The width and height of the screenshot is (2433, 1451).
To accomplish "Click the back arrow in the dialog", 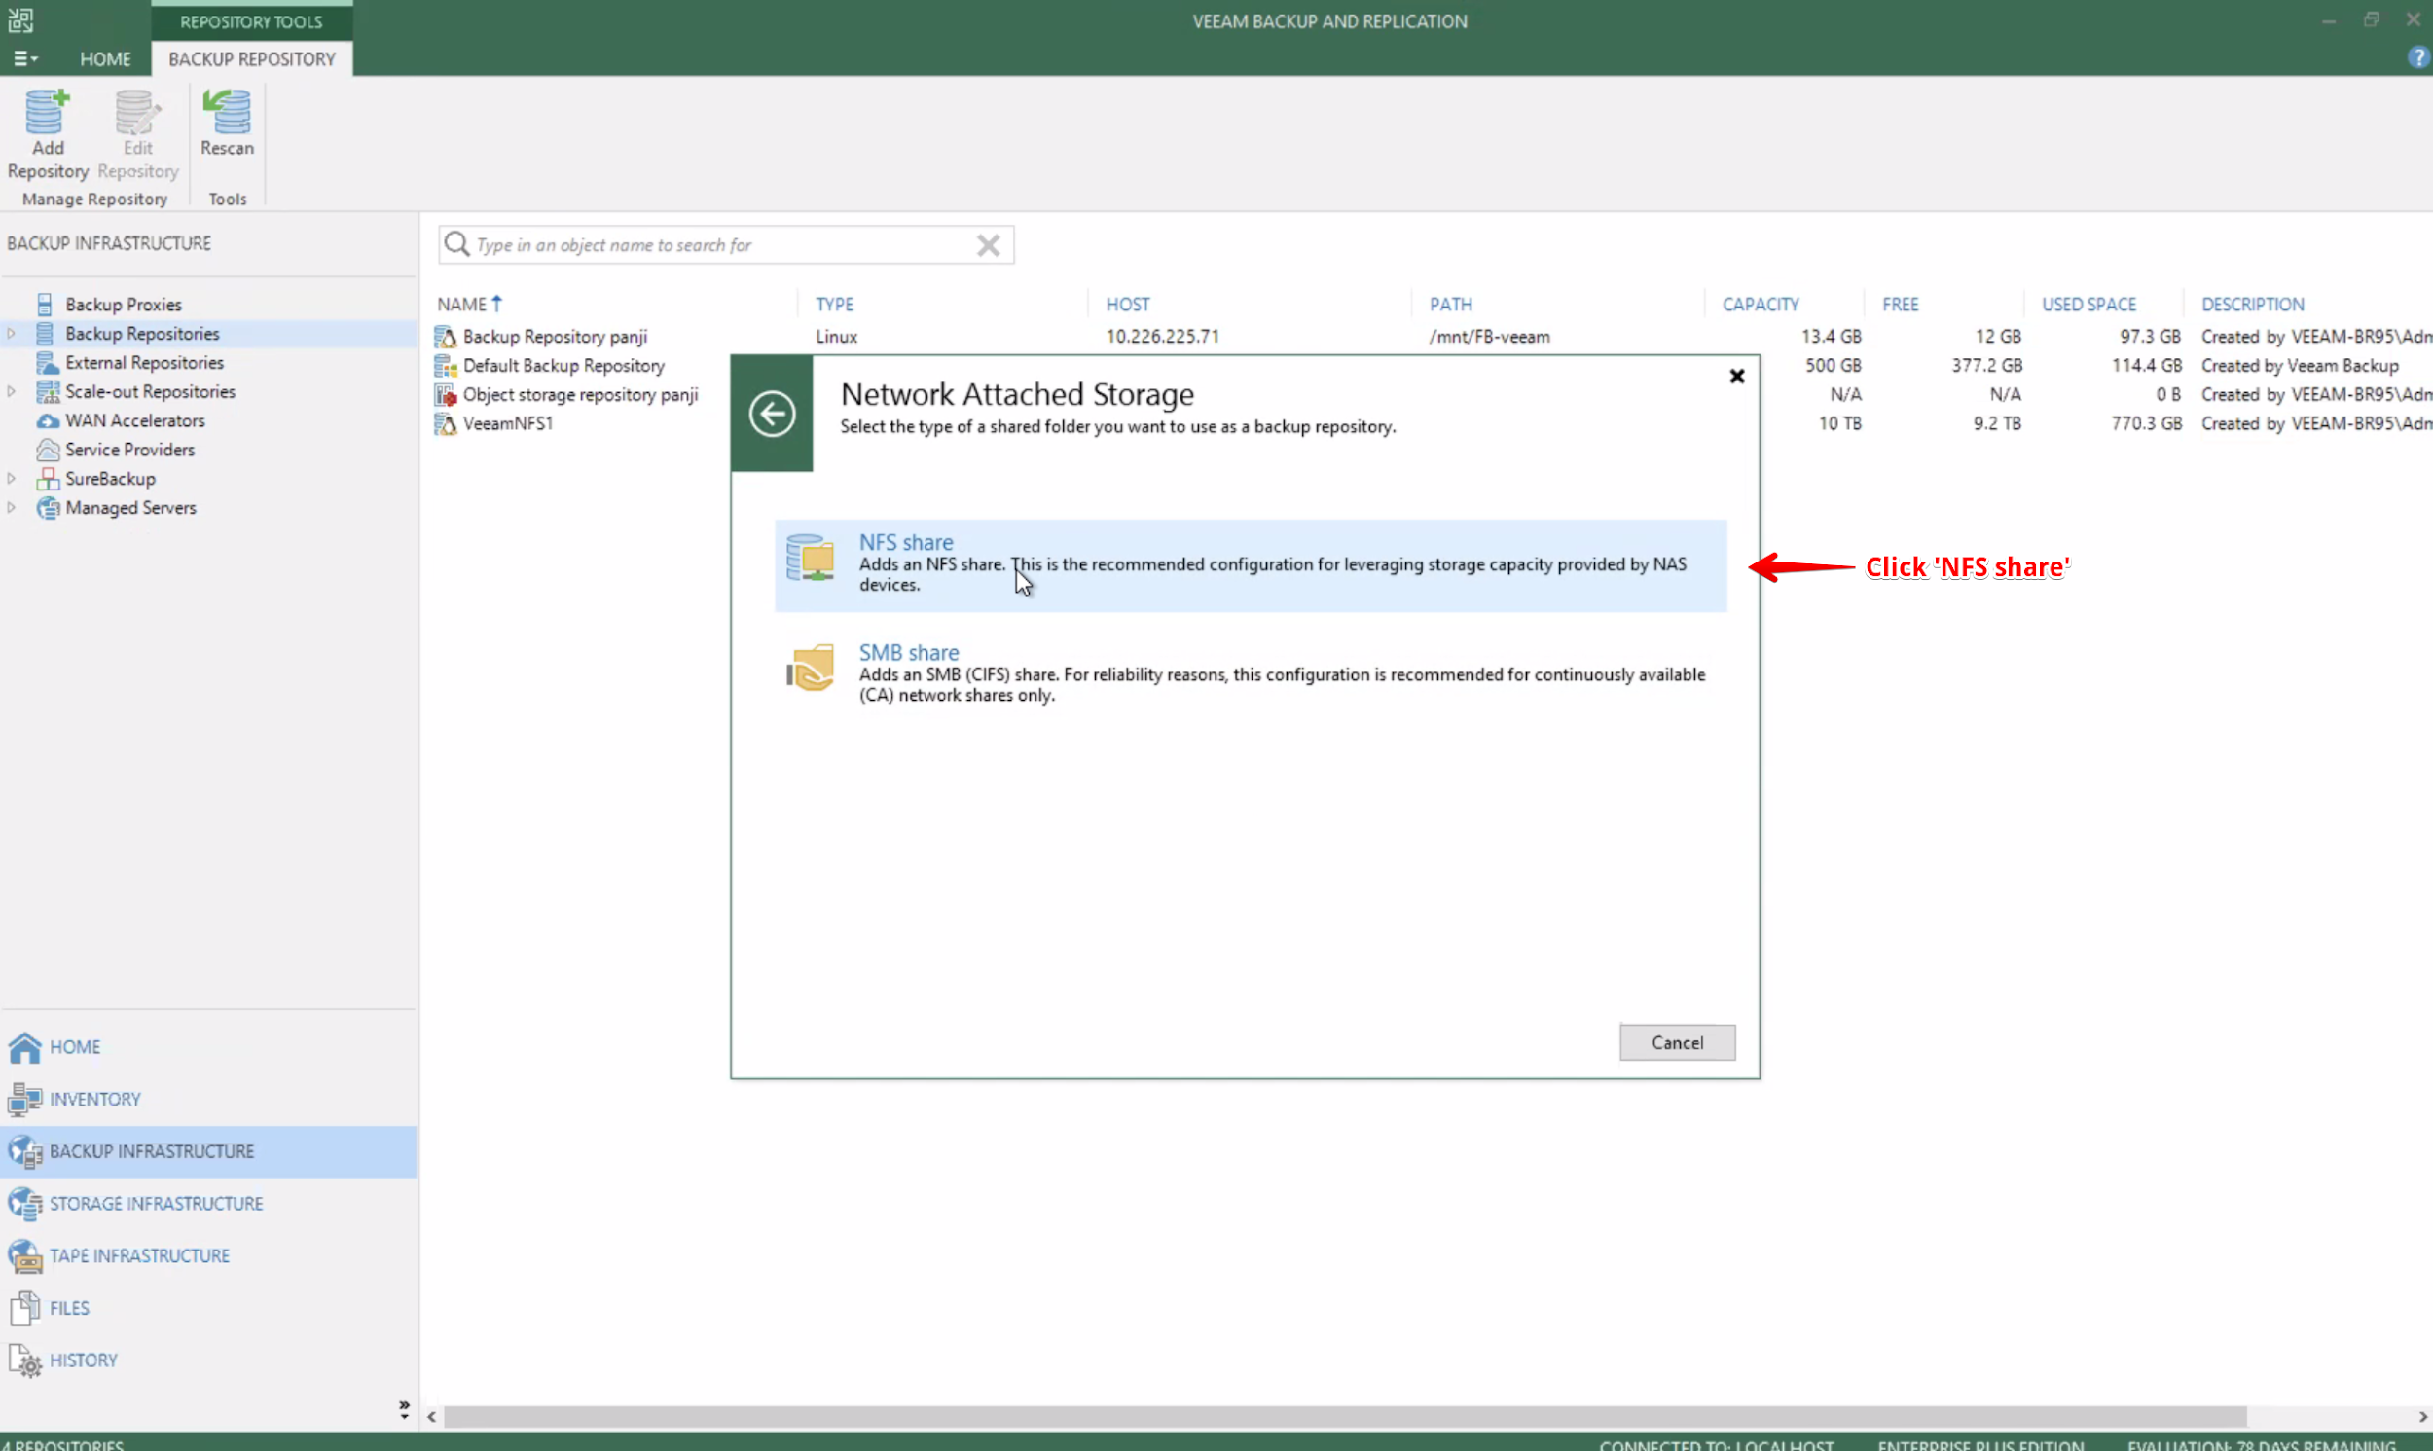I will coord(771,414).
